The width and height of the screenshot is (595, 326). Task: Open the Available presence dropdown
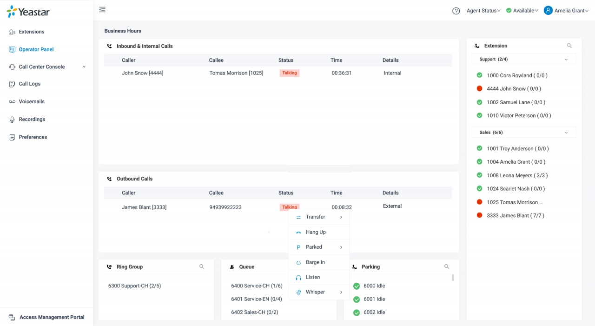tap(522, 11)
